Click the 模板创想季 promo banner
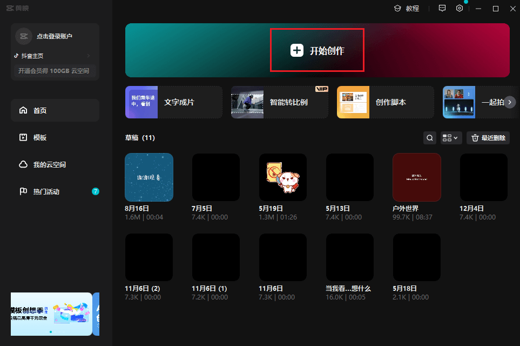 point(51,315)
